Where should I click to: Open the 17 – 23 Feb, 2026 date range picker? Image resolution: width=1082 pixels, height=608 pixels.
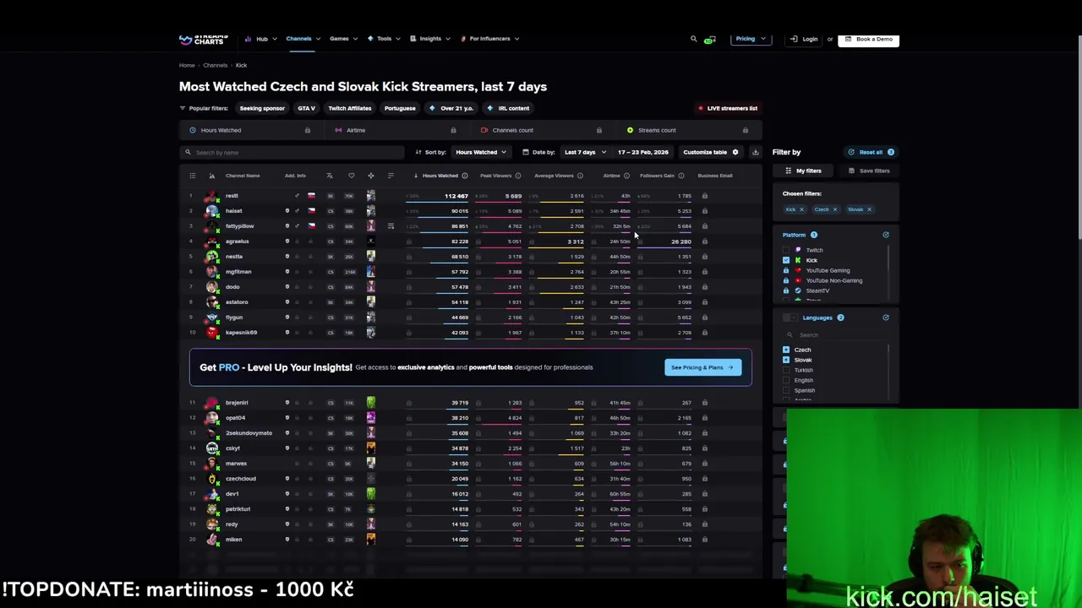pos(643,152)
